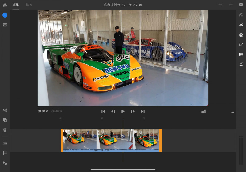Open the speed gauge panel icon
This screenshot has width=246, height=172.
click(x=241, y=45)
